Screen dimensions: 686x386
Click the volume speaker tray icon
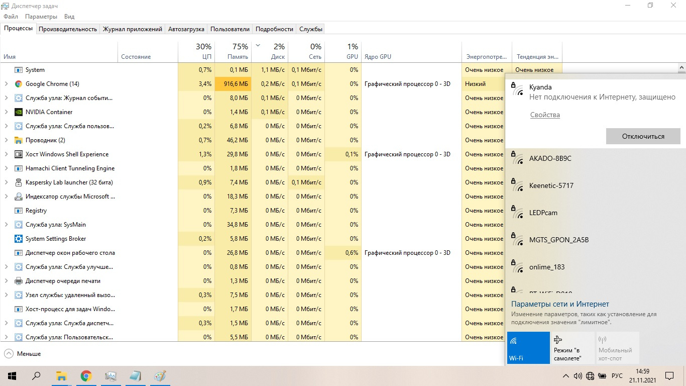point(578,376)
